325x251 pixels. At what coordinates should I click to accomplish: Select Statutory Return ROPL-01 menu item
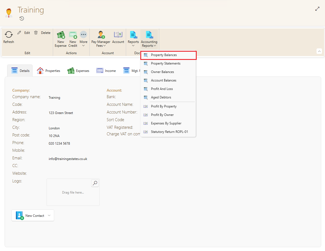169,132
